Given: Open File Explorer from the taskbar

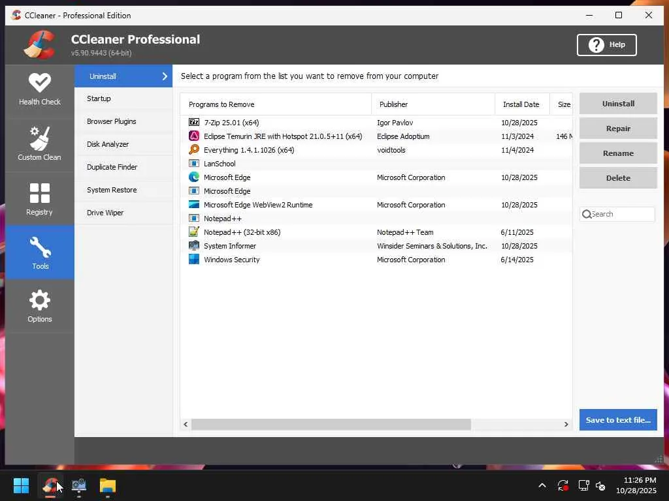Looking at the screenshot, I should point(108,485).
